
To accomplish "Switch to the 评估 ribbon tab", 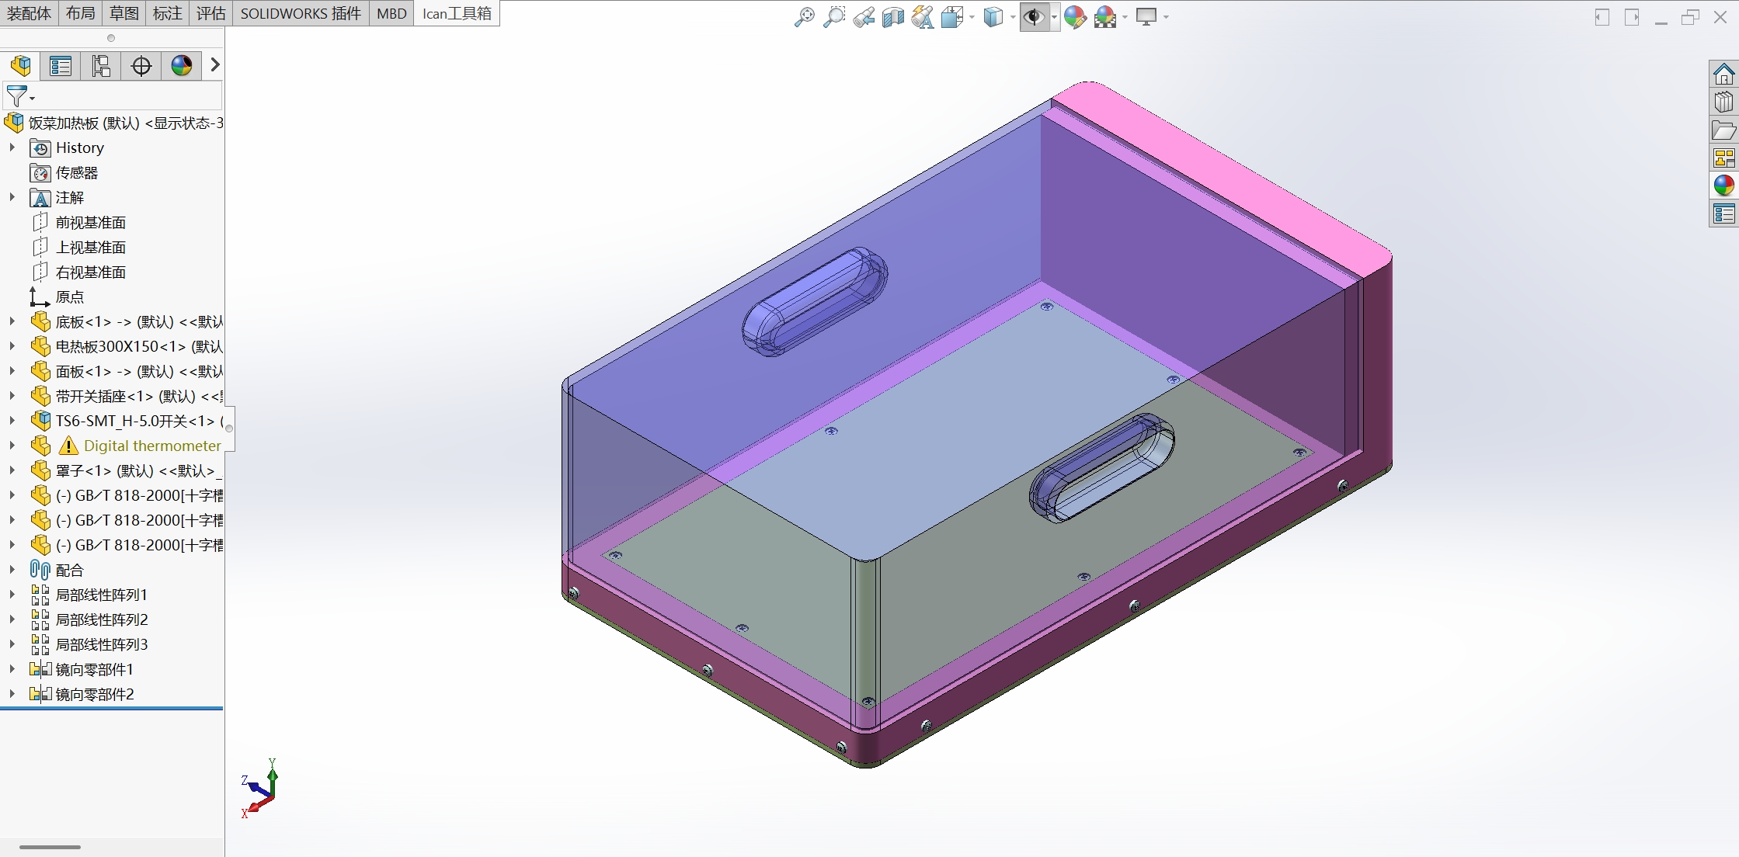I will point(210,13).
